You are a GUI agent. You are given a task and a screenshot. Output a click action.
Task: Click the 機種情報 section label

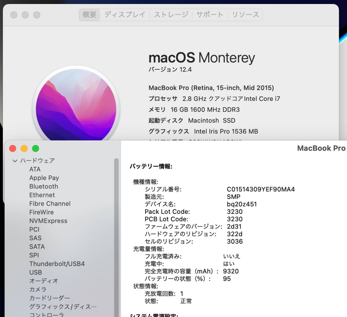pos(146,182)
